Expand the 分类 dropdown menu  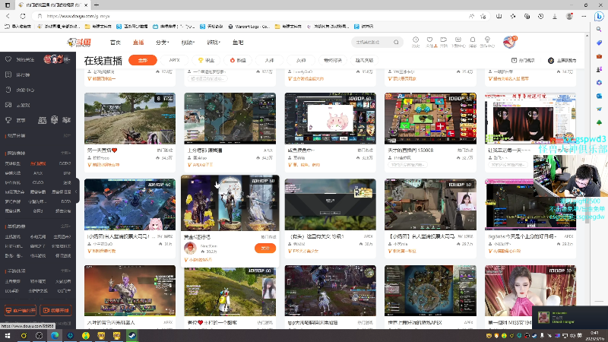click(162, 43)
